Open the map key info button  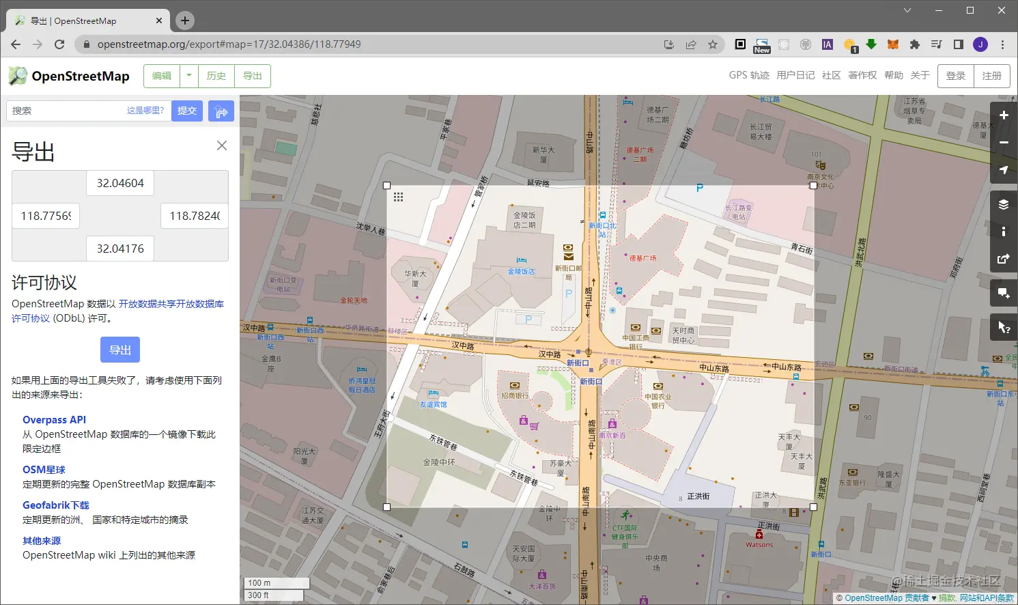point(1004,231)
